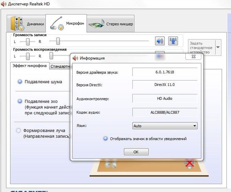231x192 pixels.
Task: Click the DirectX 11.0 version field
Action: (165, 85)
